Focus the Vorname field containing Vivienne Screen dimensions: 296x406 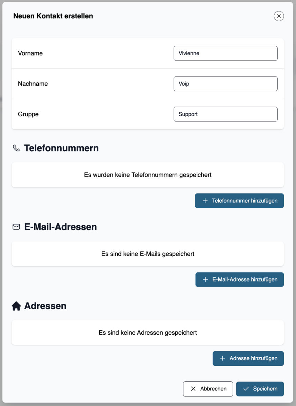[x=225, y=53]
